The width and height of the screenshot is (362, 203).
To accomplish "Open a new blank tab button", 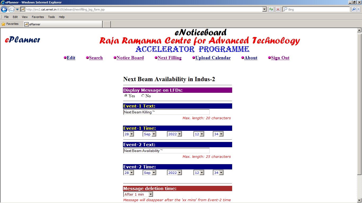I will coord(107,24).
